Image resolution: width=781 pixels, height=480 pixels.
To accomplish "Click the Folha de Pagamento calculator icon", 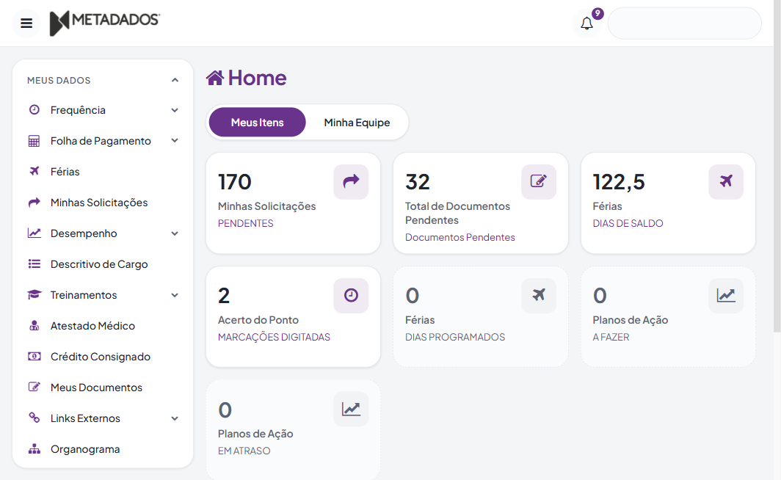I will point(34,141).
